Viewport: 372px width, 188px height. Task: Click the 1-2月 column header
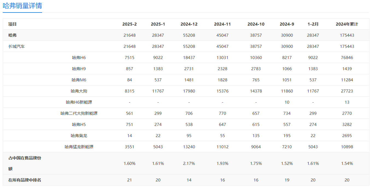313,24
